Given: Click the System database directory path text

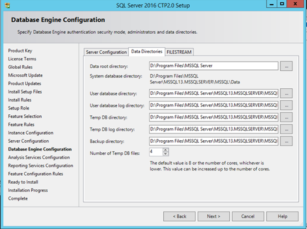Looking at the screenshot, I should [x=195, y=79].
